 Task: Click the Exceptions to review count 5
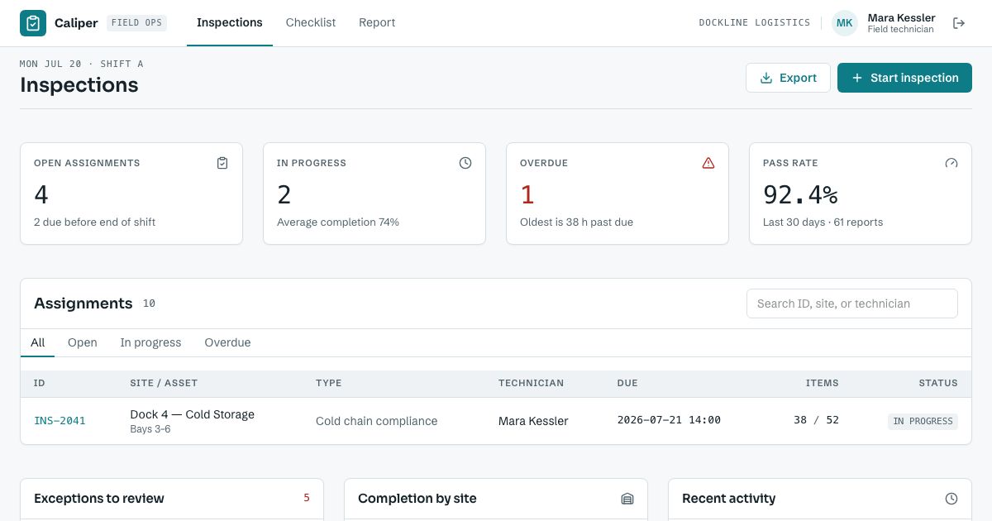tap(307, 498)
